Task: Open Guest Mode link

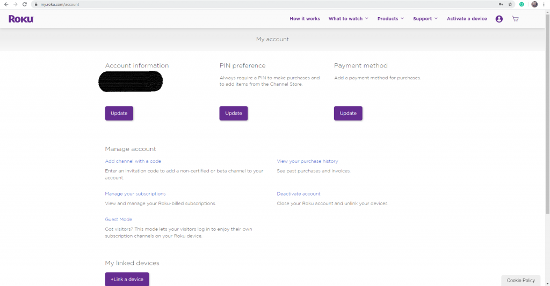Action: coord(119,220)
